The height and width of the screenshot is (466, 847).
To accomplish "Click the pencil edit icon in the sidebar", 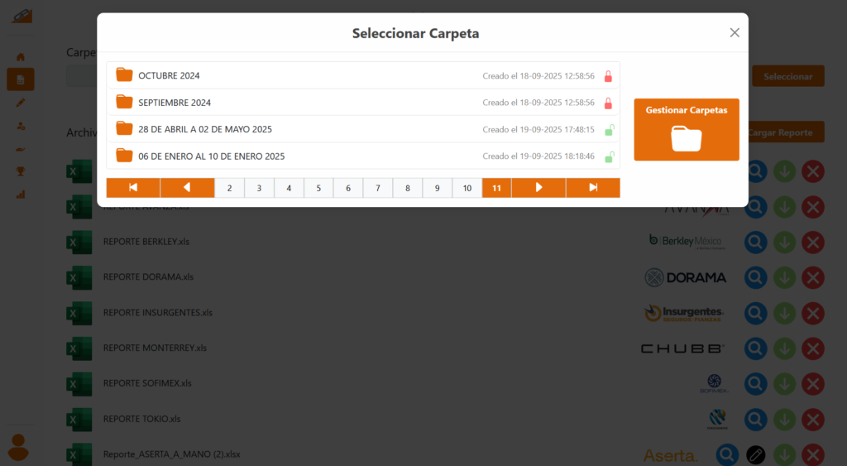I will point(21,103).
